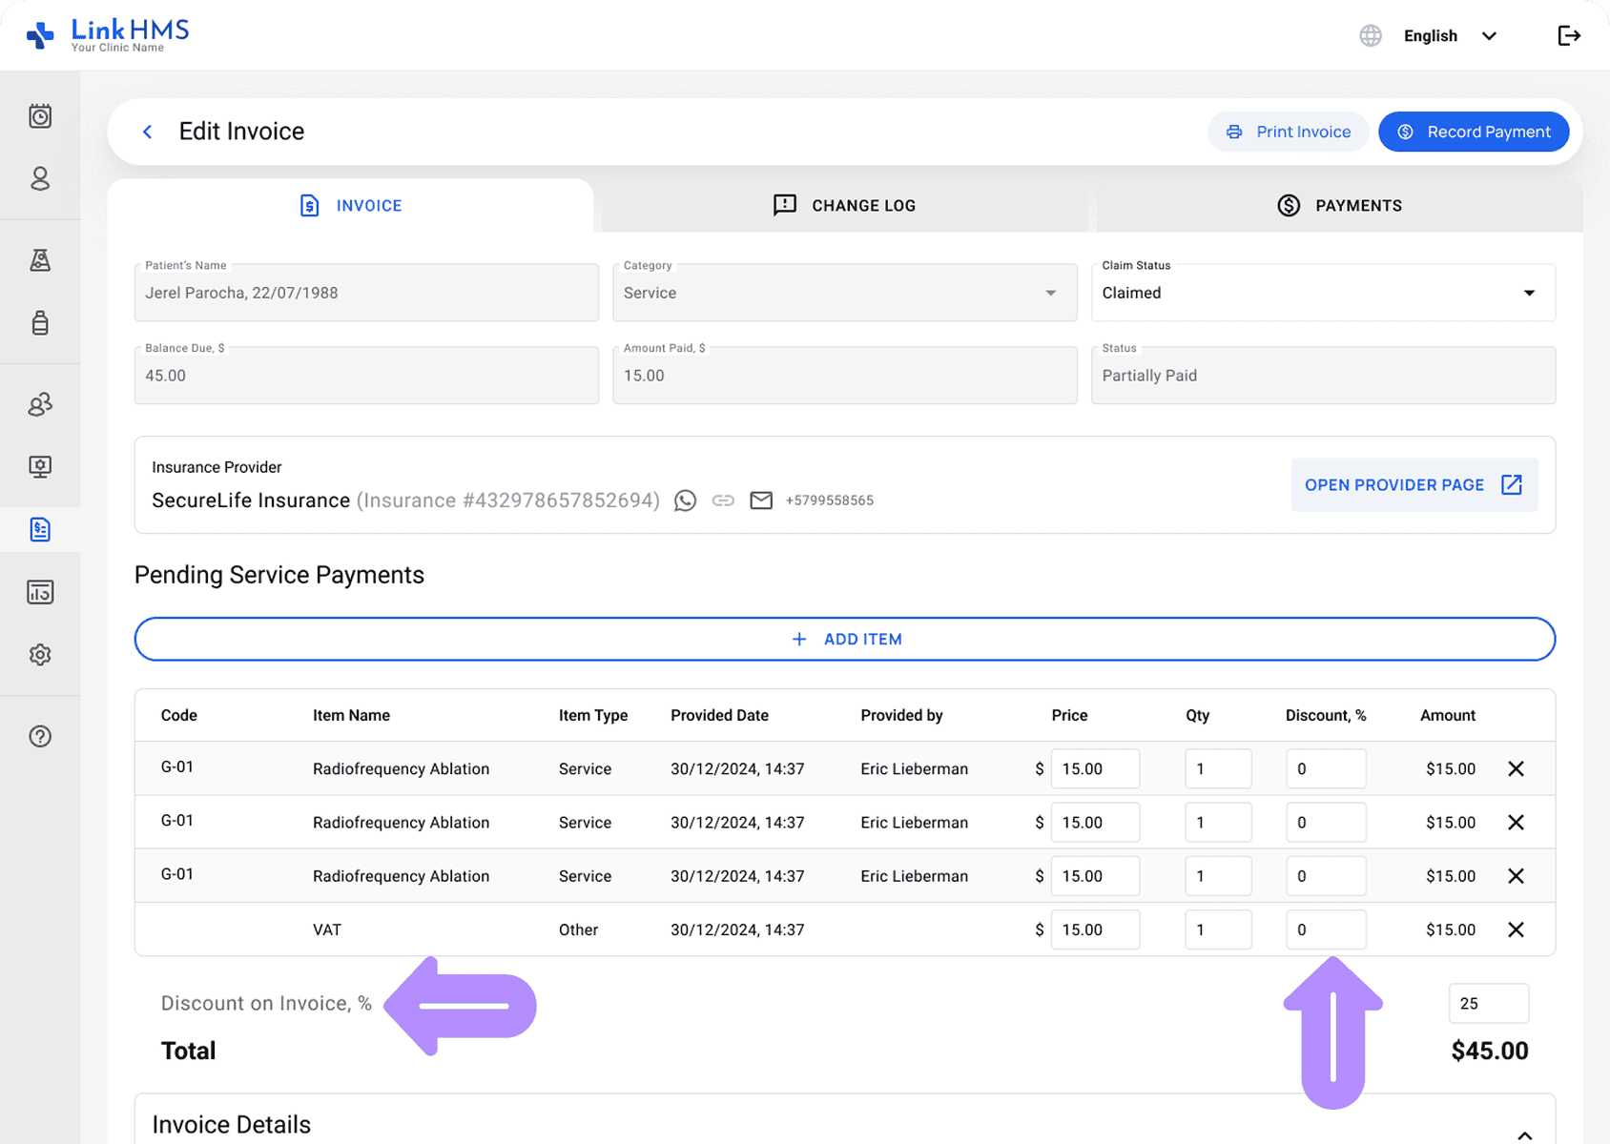Switch to the Invoice tab

click(x=351, y=205)
